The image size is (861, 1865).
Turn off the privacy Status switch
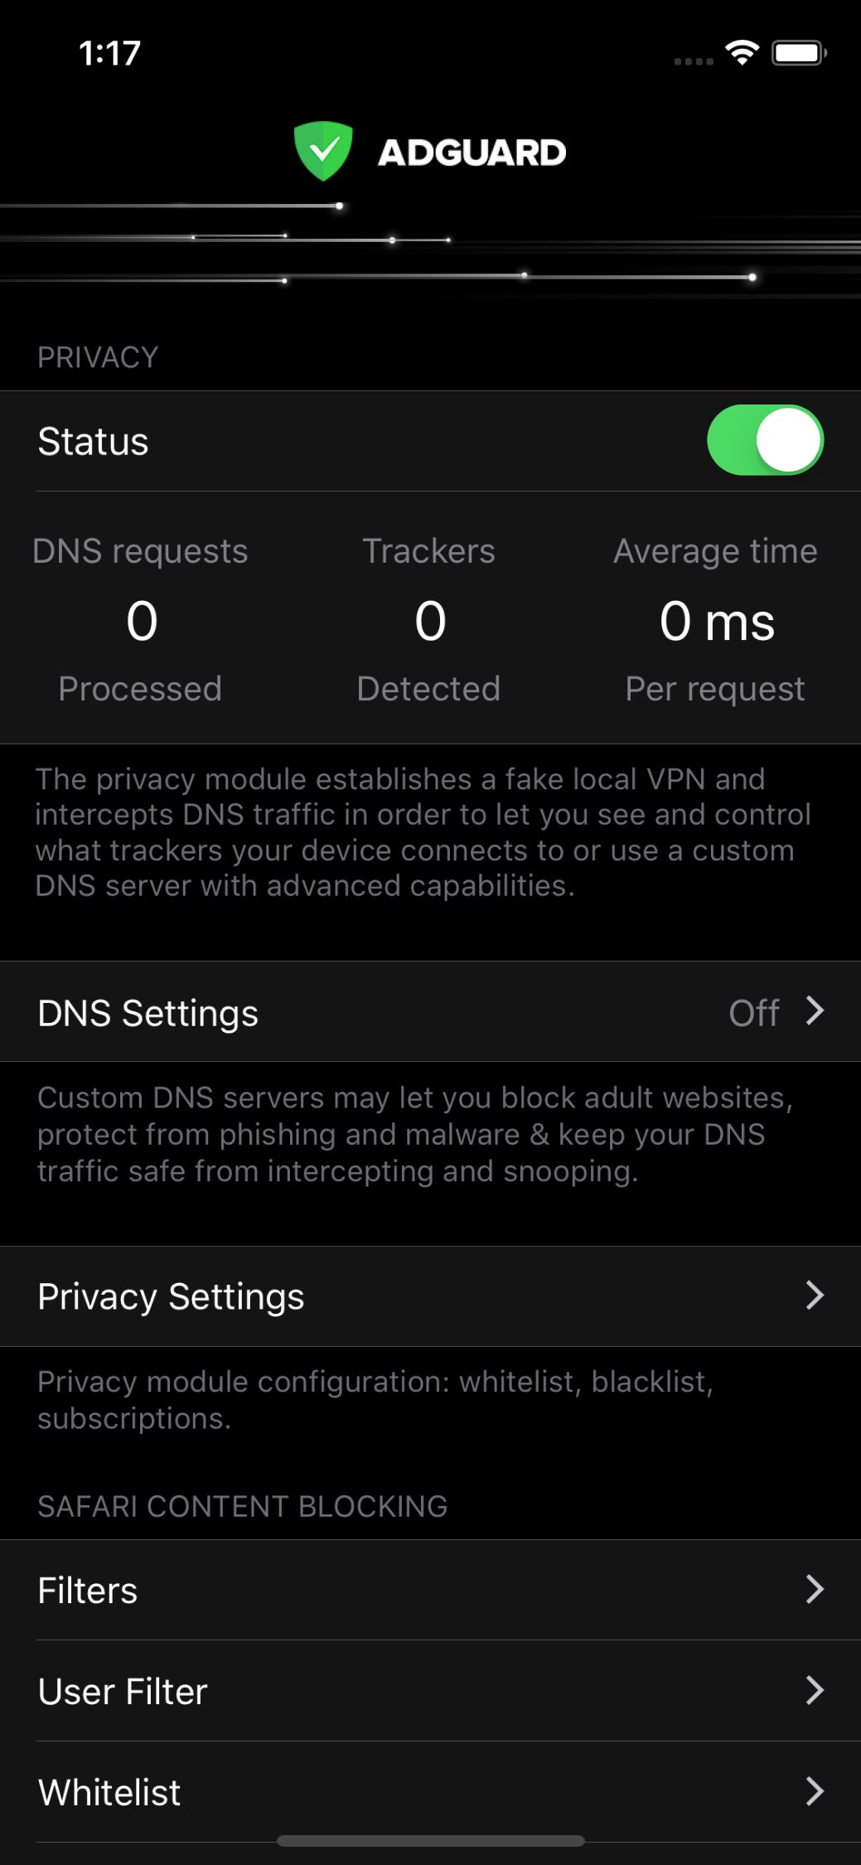[765, 440]
